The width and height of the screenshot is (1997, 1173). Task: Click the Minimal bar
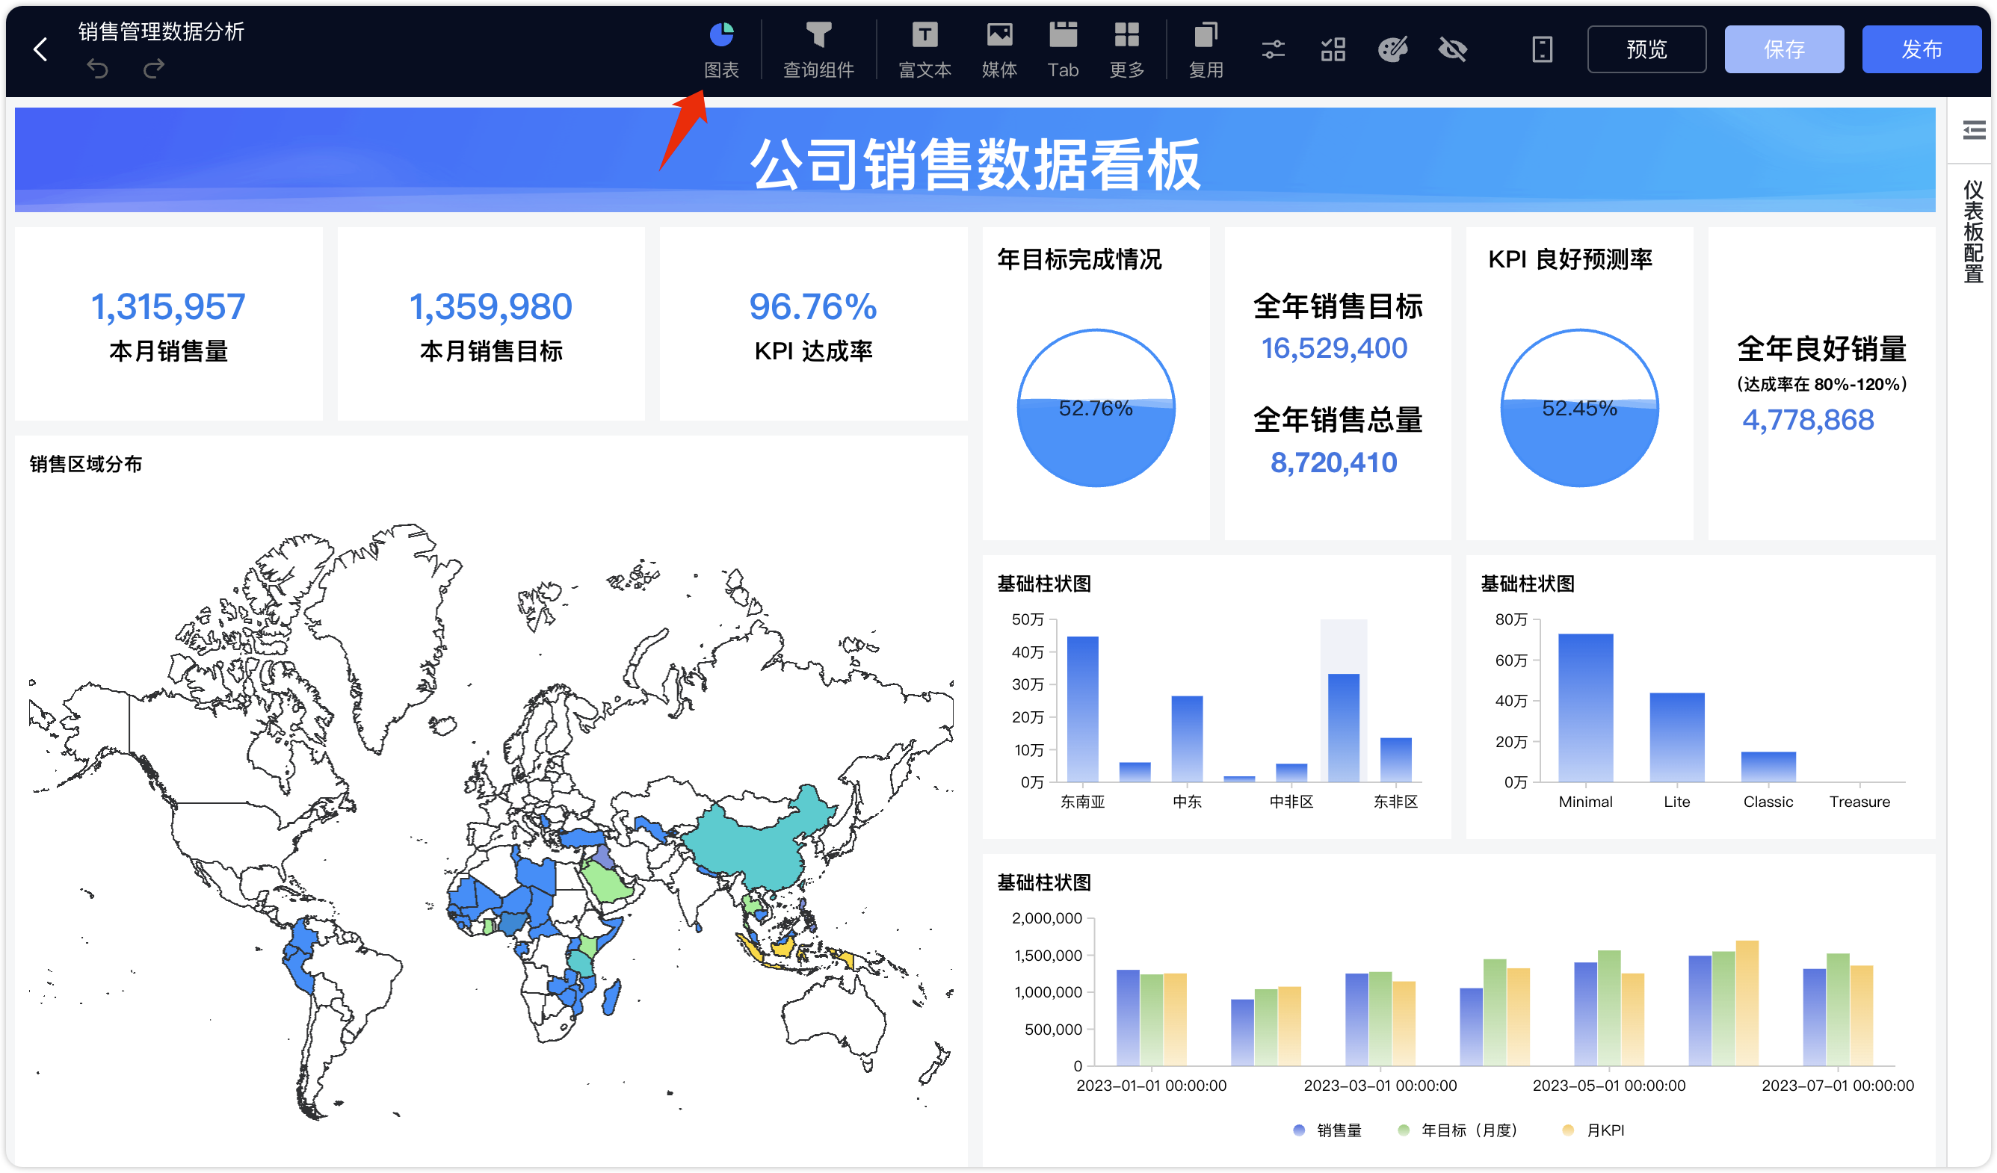click(x=1586, y=708)
